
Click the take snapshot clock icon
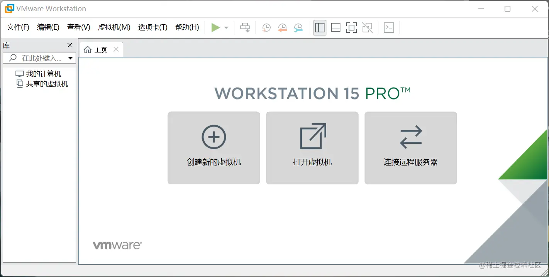(x=266, y=28)
